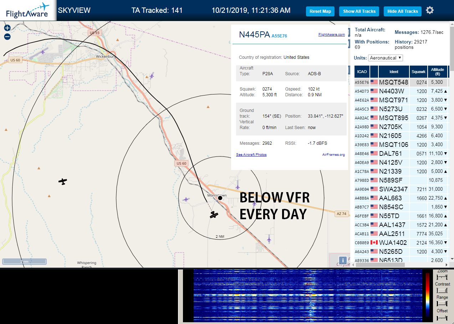Viewport: 454px width, 324px height.
Task: Adjust the waterfall Offset slider
Action: click(442, 317)
